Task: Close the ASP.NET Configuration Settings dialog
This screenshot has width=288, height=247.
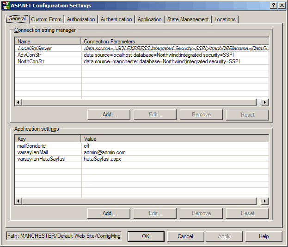Action: point(282,5)
